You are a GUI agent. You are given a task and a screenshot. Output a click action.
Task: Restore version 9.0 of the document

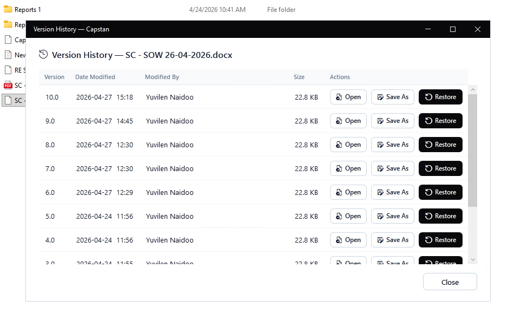tap(440, 121)
